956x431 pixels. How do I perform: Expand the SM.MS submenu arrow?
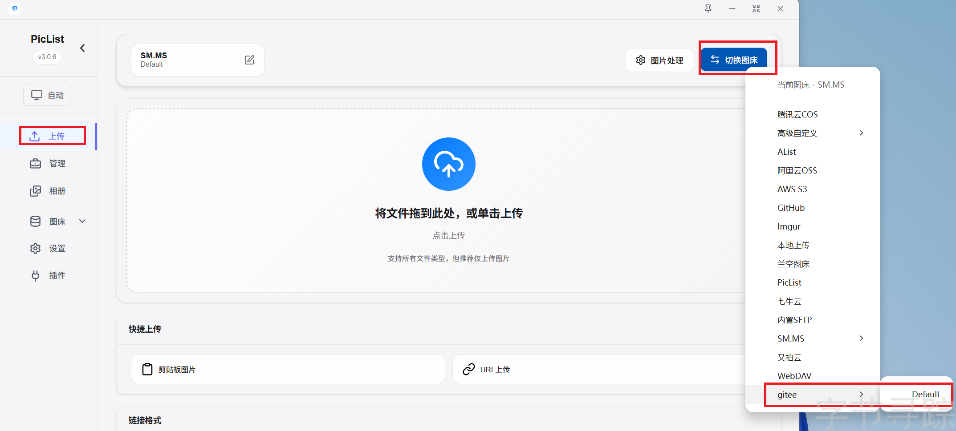862,338
